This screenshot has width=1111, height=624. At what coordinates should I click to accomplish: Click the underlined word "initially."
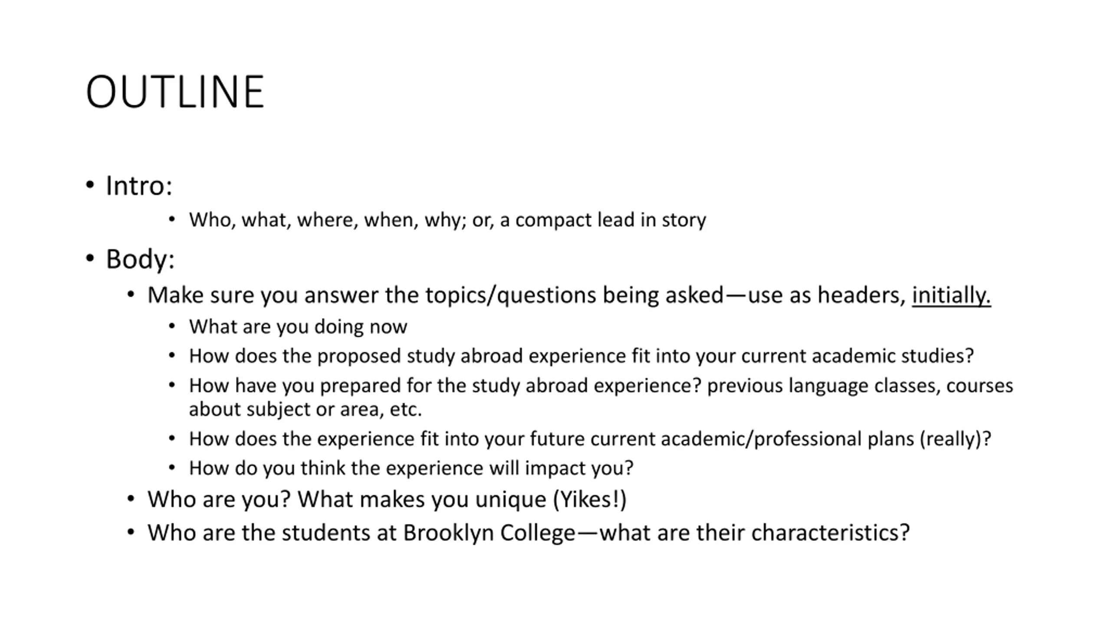951,295
